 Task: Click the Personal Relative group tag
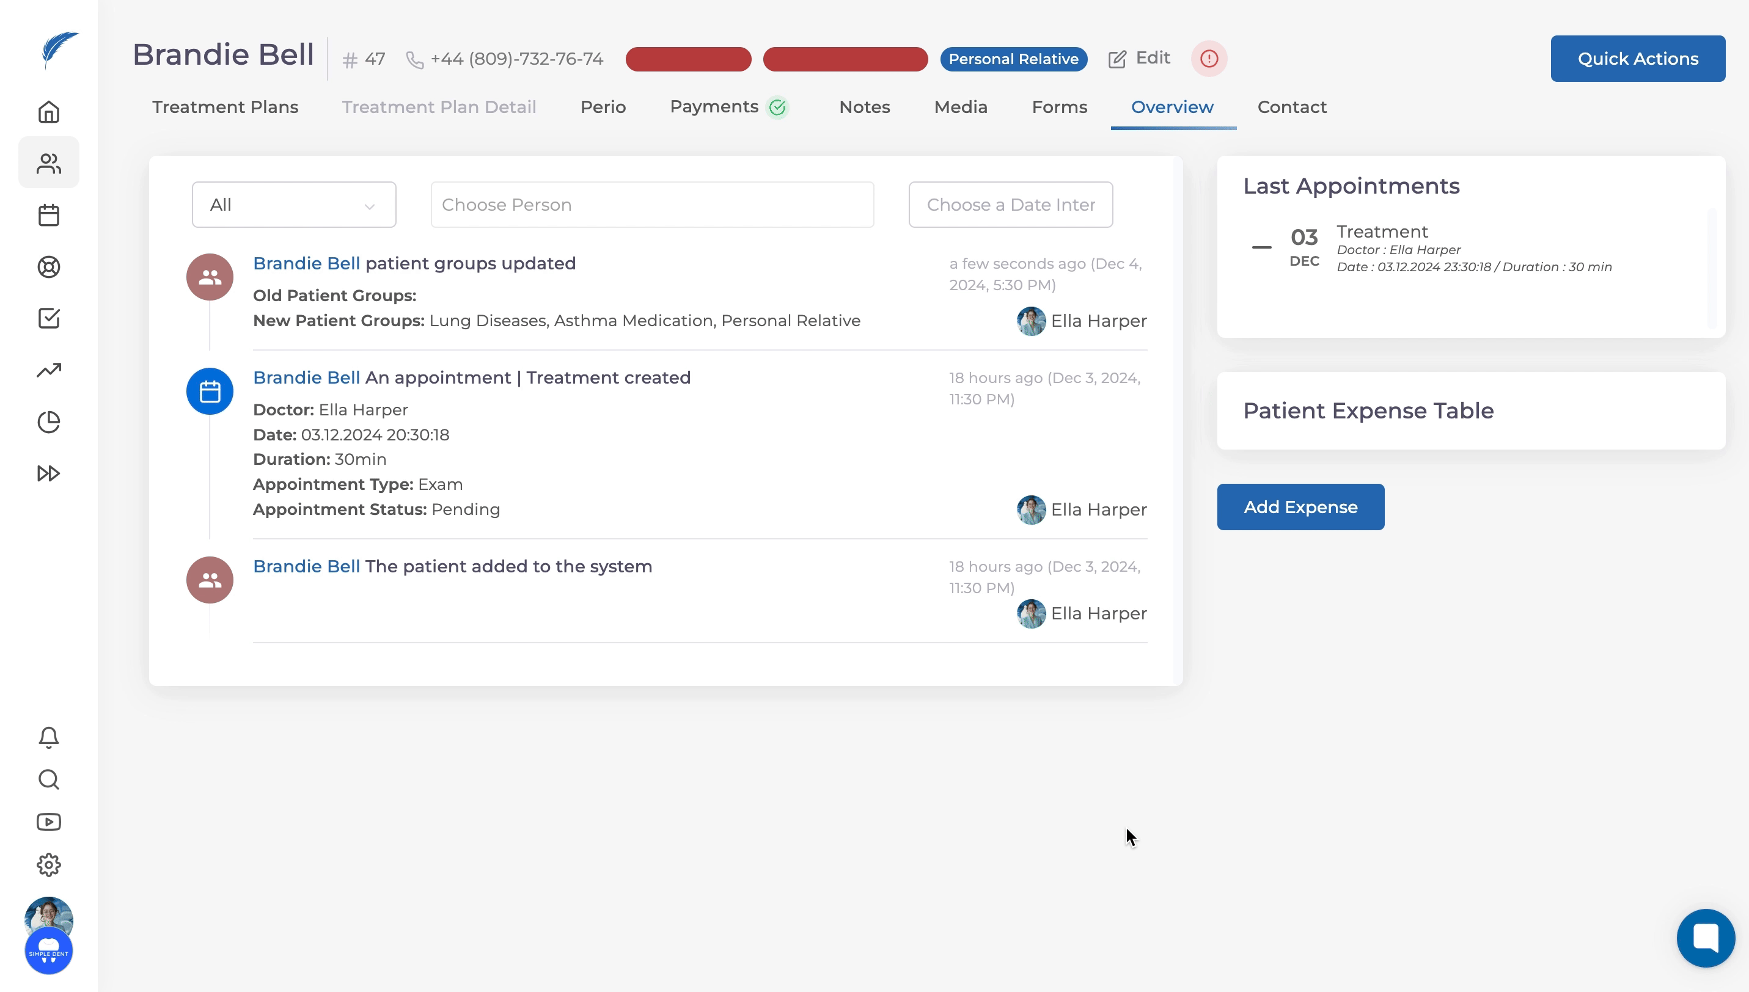[x=1013, y=59]
